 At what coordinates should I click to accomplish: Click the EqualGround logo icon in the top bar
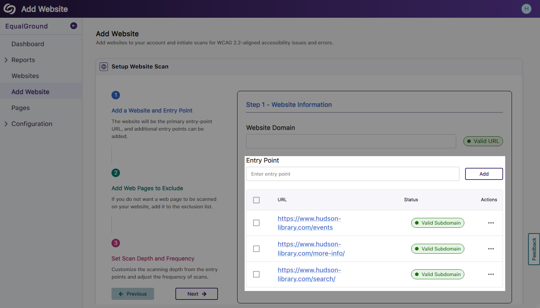[x=10, y=9]
